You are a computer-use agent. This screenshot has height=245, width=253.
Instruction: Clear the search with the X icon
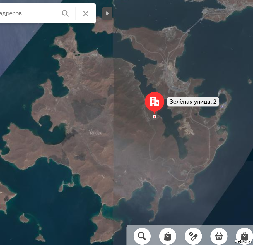(x=86, y=13)
